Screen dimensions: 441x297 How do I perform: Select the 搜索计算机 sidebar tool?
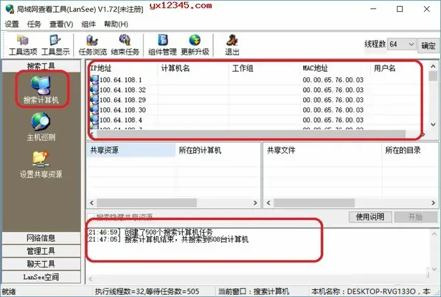point(41,89)
